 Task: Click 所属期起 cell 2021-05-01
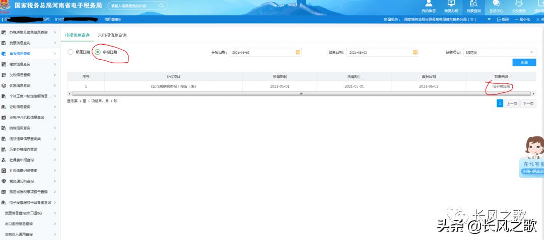(x=280, y=86)
